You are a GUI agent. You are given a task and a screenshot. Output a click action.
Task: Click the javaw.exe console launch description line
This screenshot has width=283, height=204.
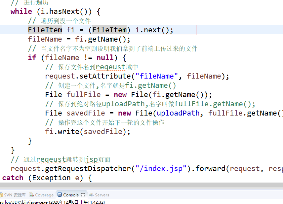coord(52,202)
